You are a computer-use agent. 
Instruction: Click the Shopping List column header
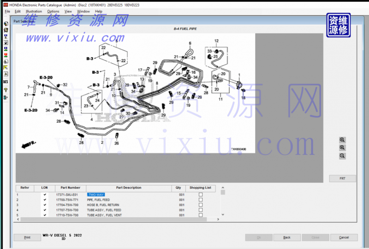coord(200,188)
